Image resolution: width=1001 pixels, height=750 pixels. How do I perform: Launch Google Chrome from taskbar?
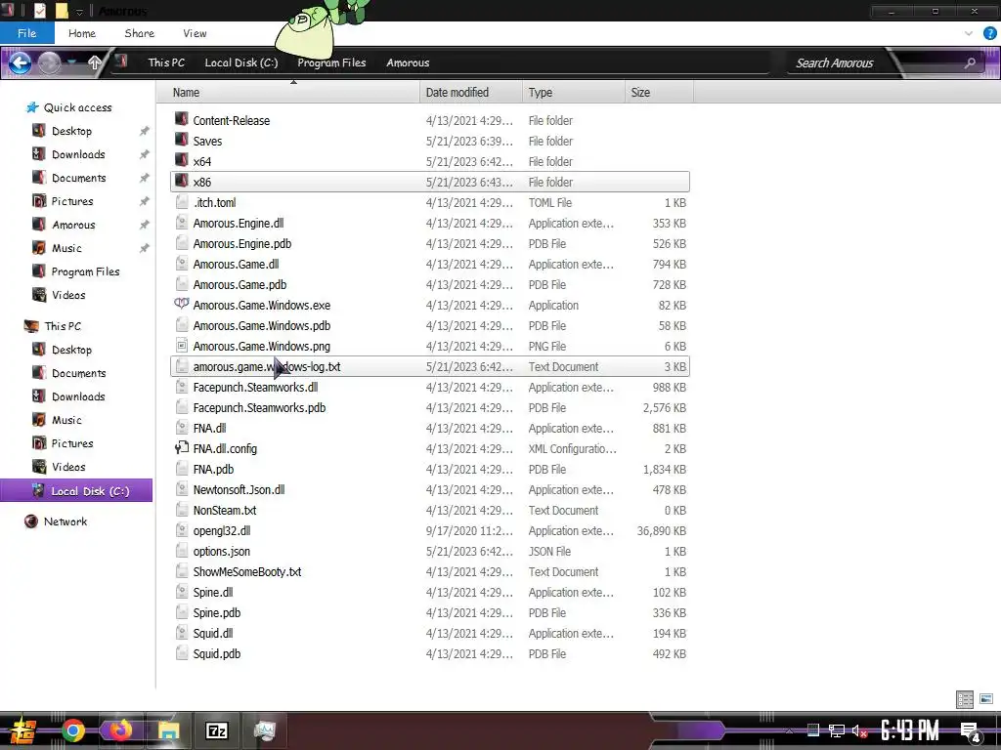[72, 730]
